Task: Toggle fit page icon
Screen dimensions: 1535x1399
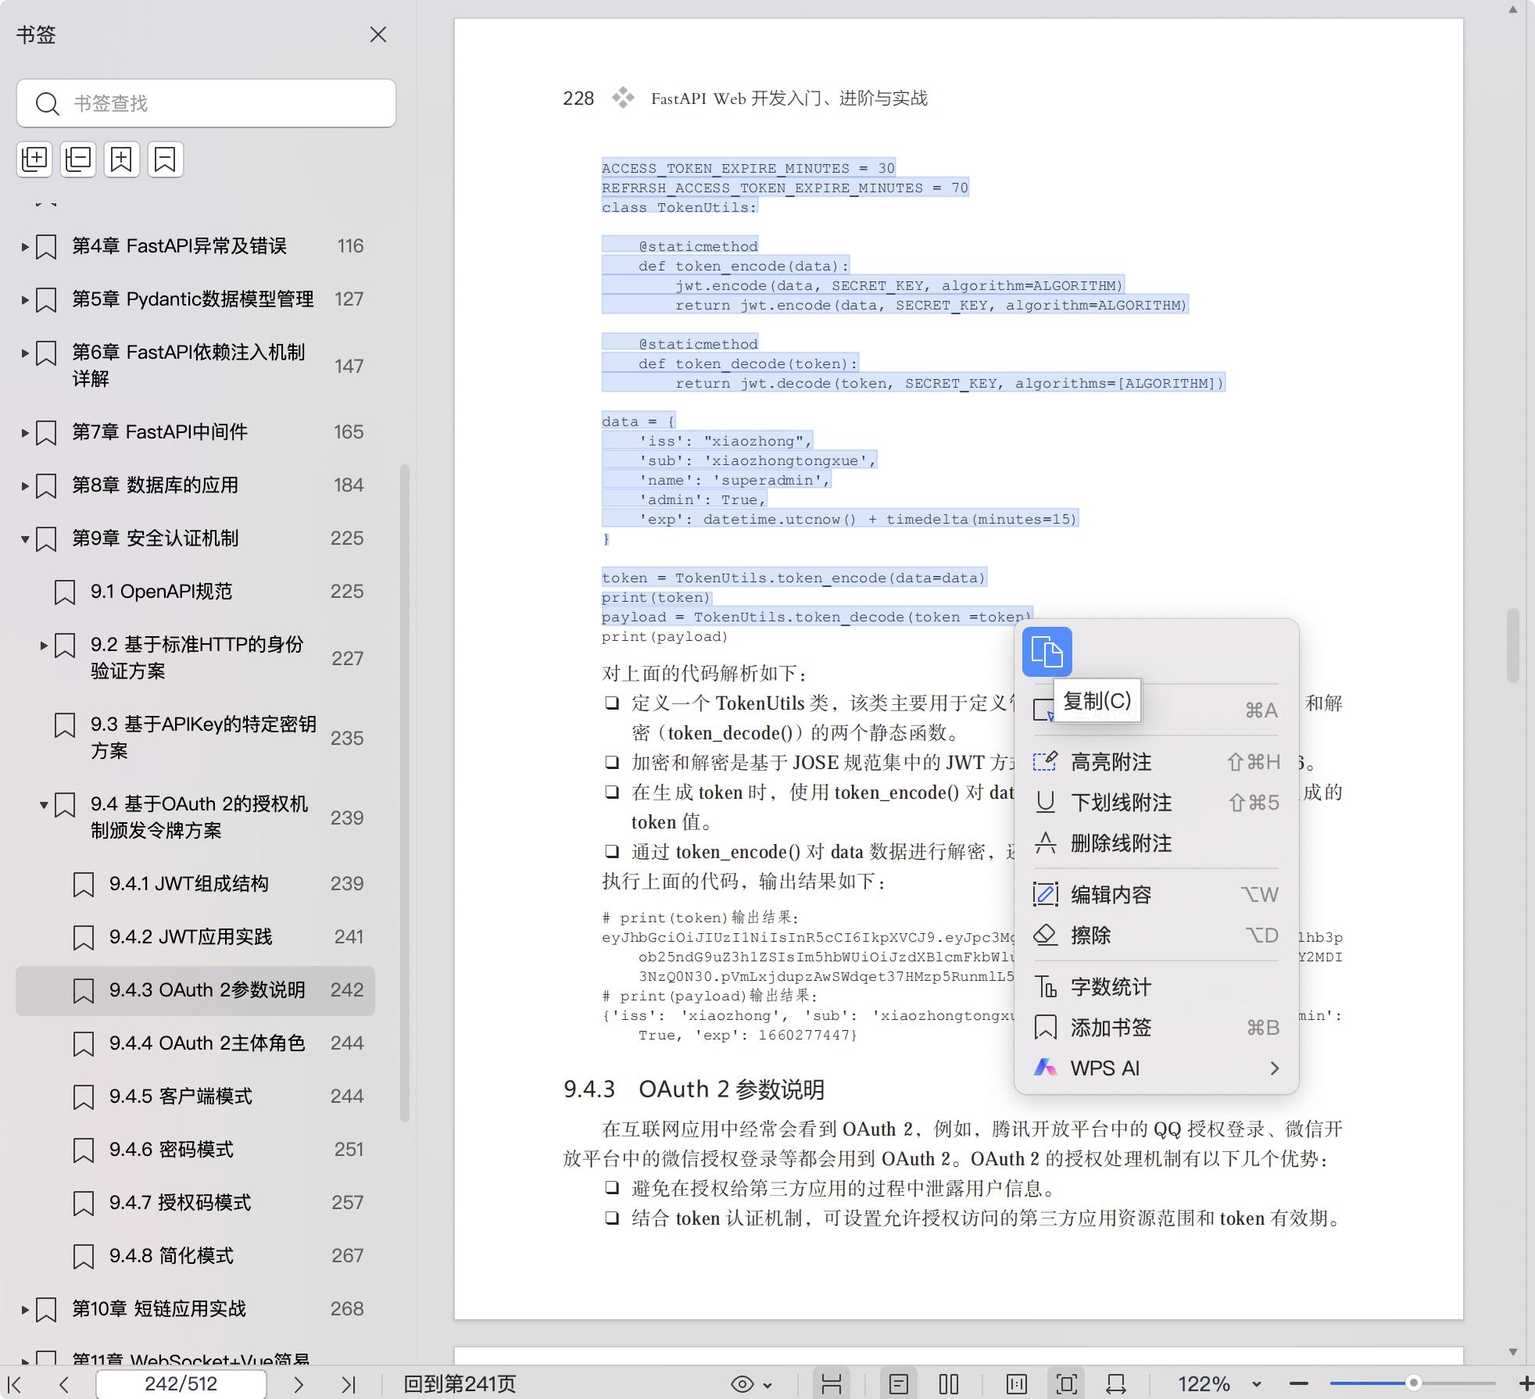Action: 1066,1384
